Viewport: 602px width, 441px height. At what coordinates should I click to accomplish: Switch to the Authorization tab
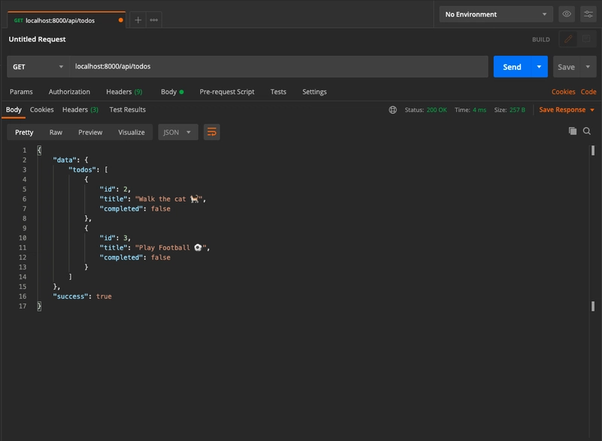69,92
